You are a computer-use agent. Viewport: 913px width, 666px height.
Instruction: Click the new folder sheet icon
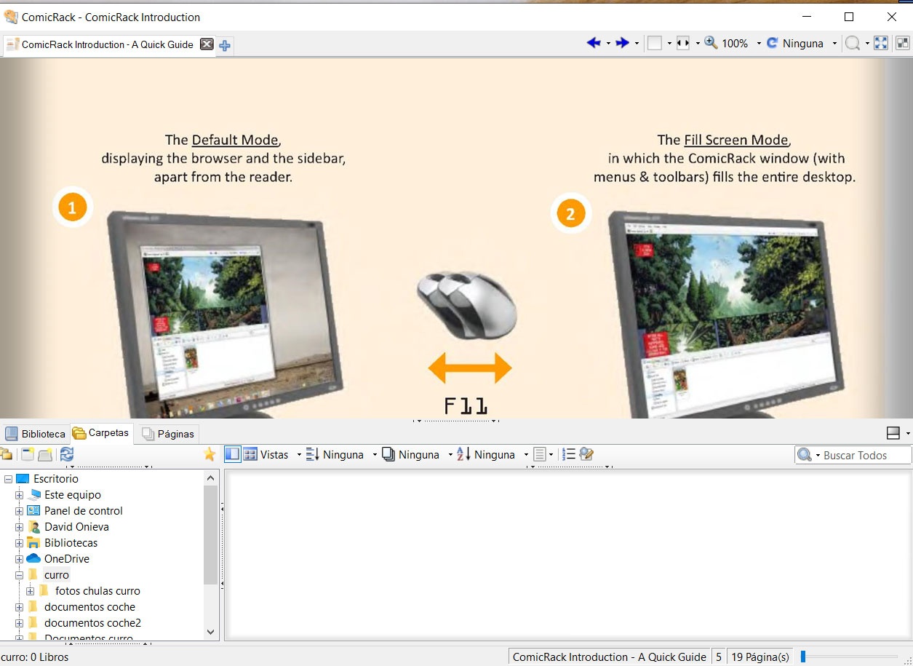click(x=28, y=455)
